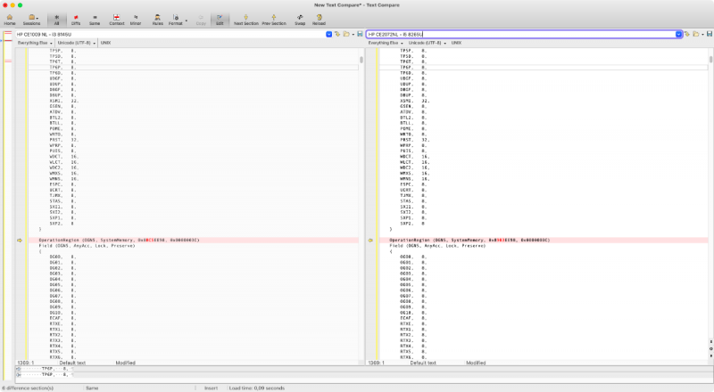This screenshot has height=392, width=714.
Task: Toggle the Same display filter
Action: tap(95, 20)
